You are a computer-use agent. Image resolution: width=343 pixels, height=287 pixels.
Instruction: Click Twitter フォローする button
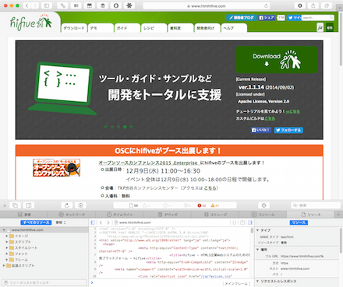point(288,130)
